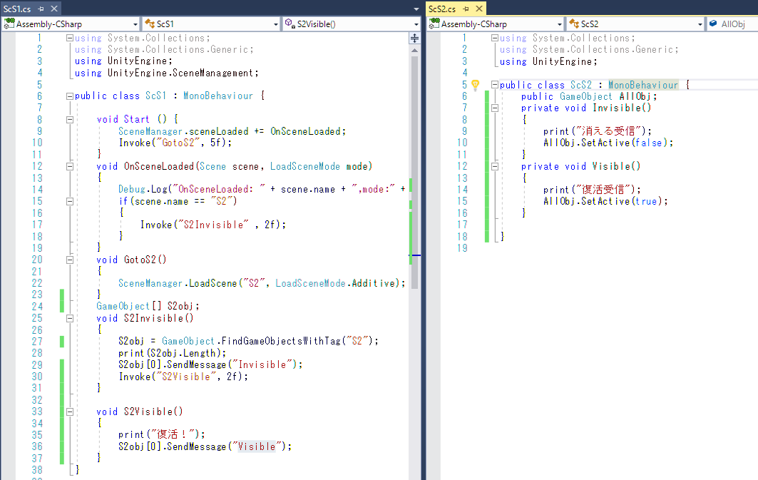Click "Scene scene" parameter on line 12

229,166
